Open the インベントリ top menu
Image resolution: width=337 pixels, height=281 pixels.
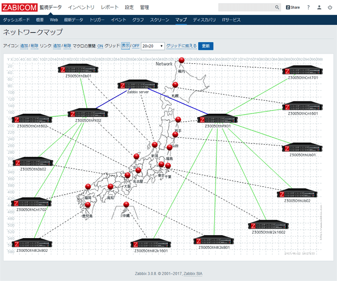coord(81,7)
